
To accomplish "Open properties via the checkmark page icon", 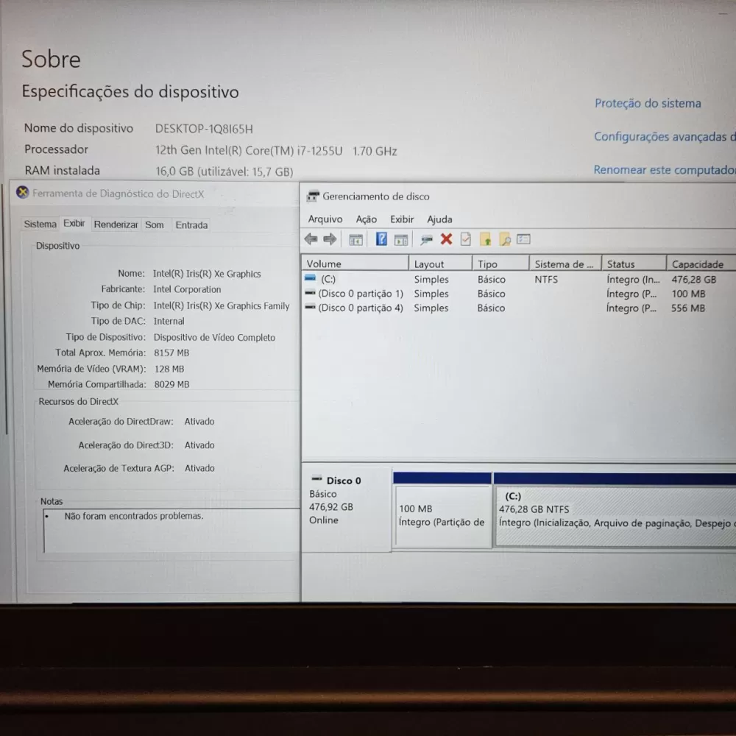I will tap(466, 239).
